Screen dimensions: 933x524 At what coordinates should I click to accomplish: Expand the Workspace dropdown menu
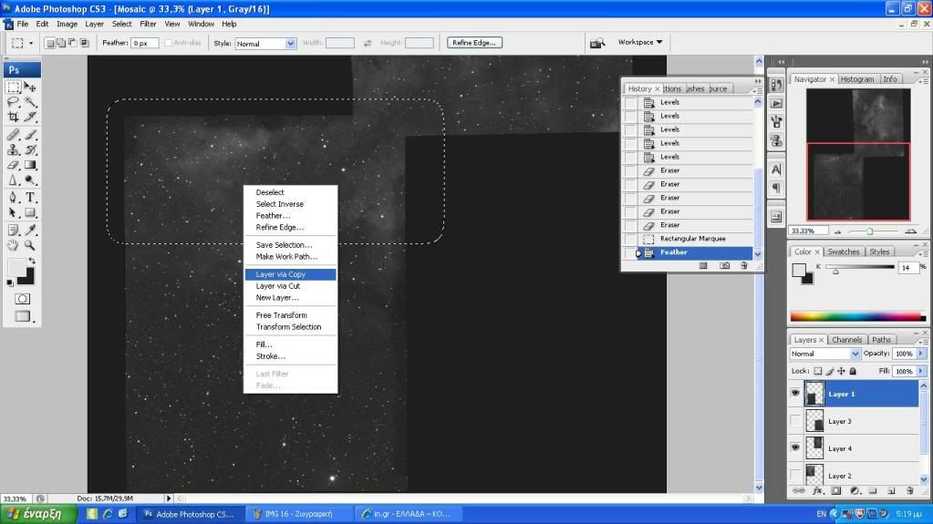pos(640,42)
